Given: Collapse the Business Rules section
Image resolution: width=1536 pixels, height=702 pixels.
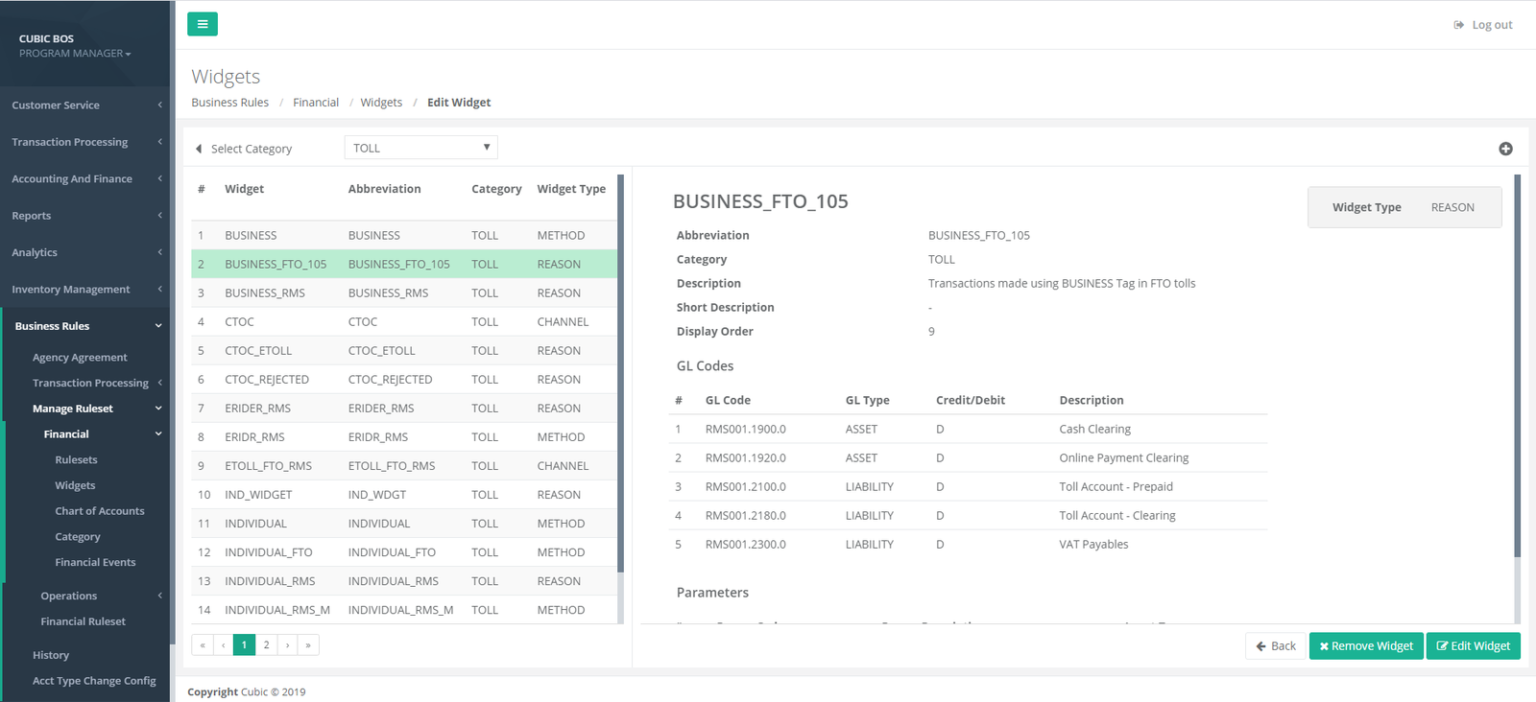Looking at the screenshot, I should (84, 326).
